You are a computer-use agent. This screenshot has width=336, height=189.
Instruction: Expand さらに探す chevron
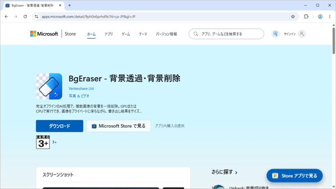pos(236,173)
